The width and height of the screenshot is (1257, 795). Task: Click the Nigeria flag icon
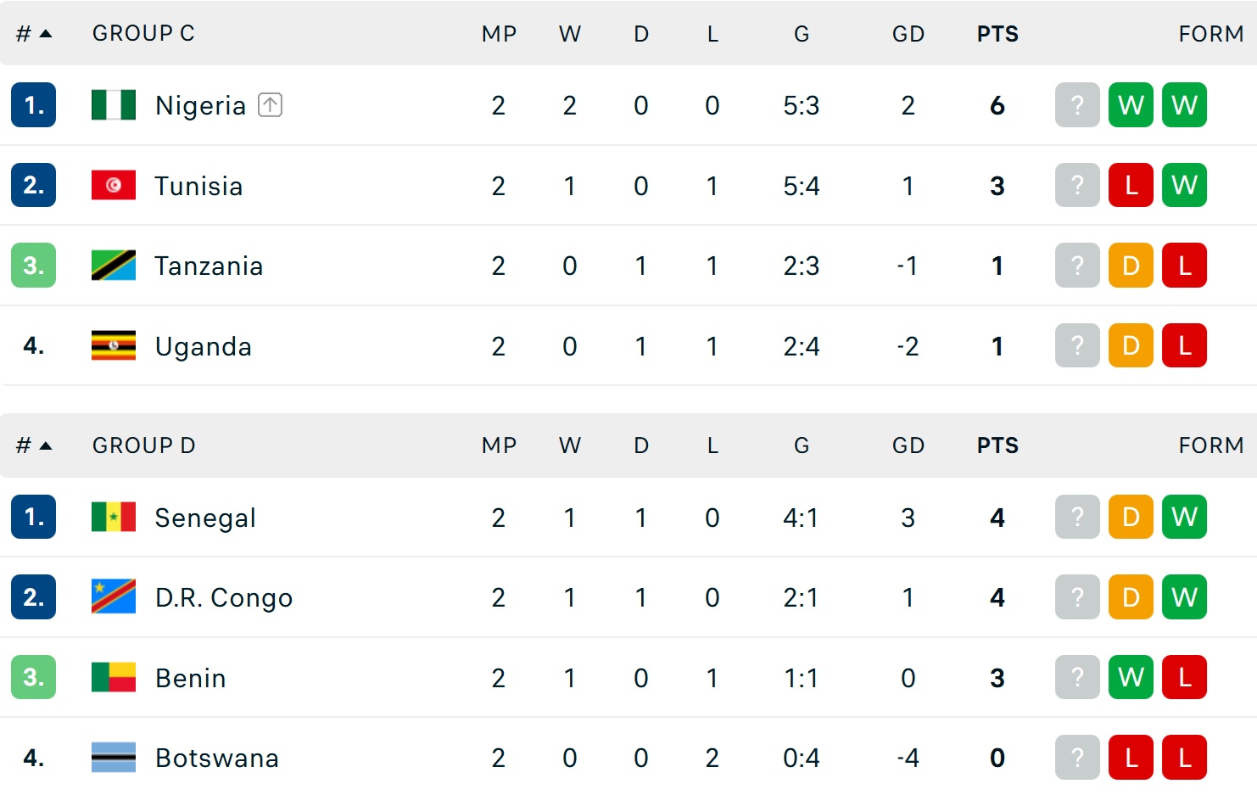coord(114,105)
